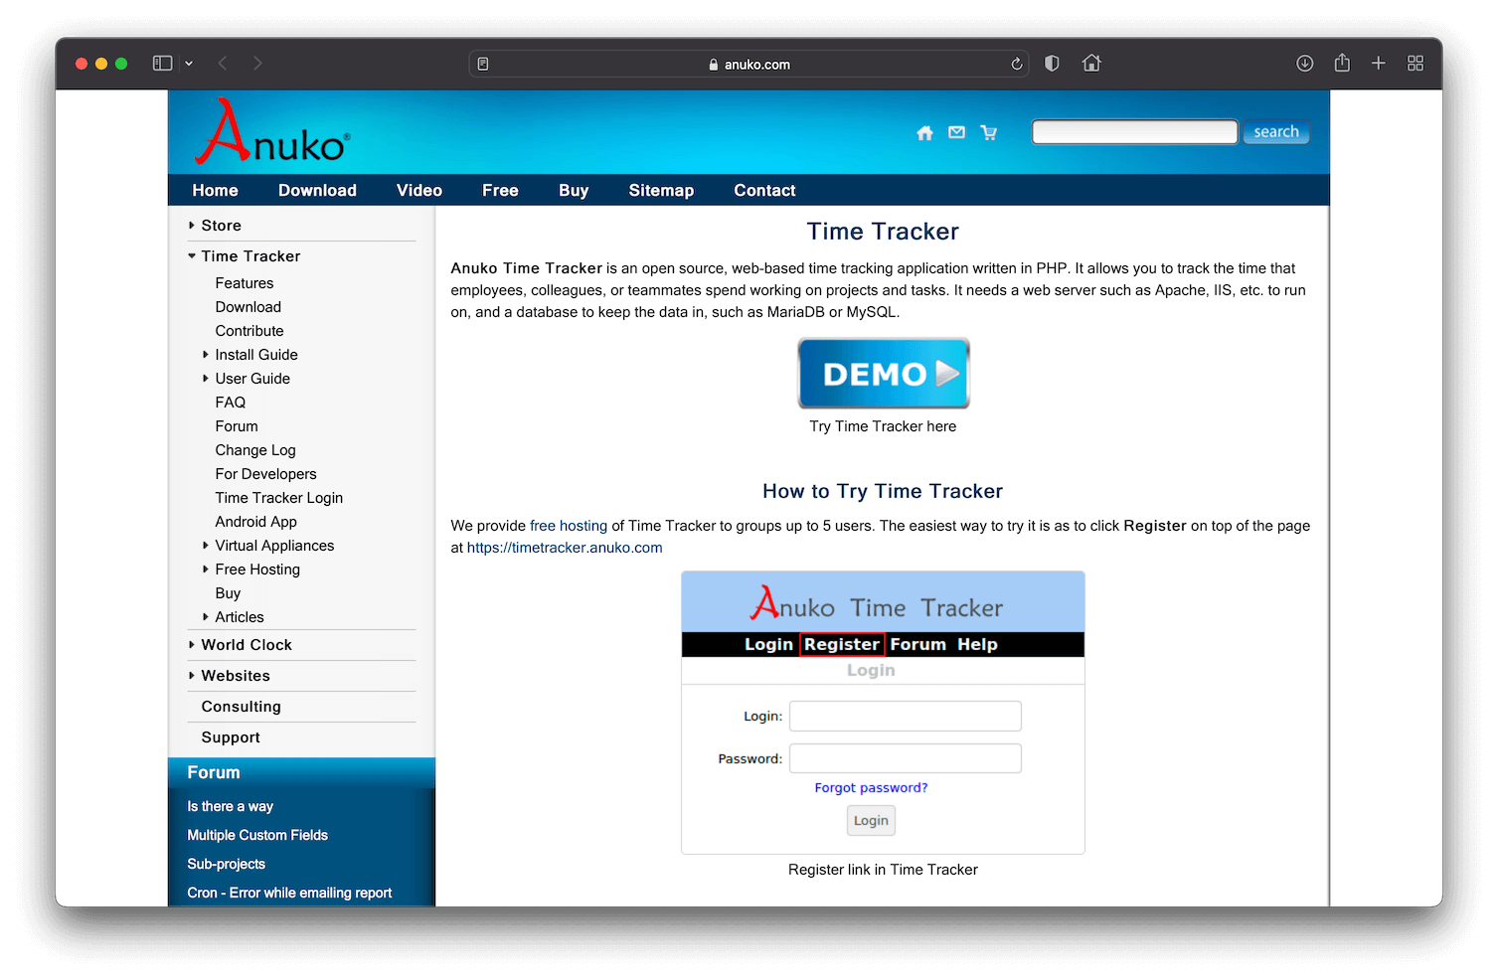The height and width of the screenshot is (980, 1498).
Task: Click the search button
Action: 1276,132
